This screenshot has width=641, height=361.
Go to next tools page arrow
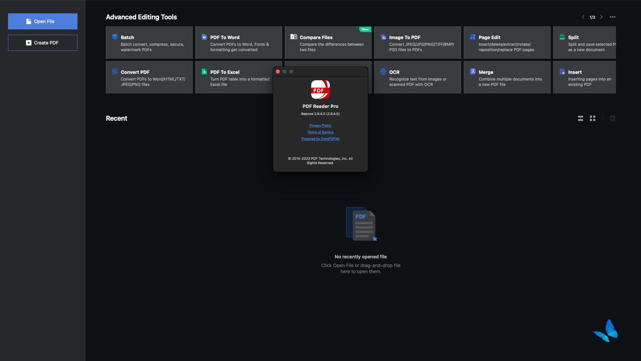coord(601,17)
